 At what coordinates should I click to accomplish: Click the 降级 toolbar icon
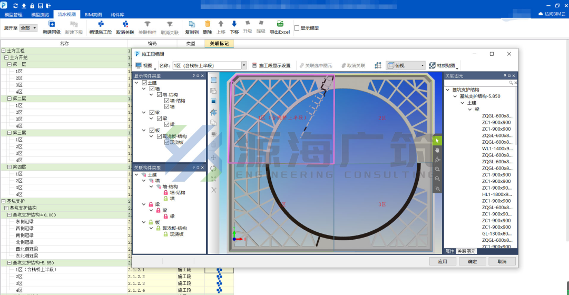[261, 23]
